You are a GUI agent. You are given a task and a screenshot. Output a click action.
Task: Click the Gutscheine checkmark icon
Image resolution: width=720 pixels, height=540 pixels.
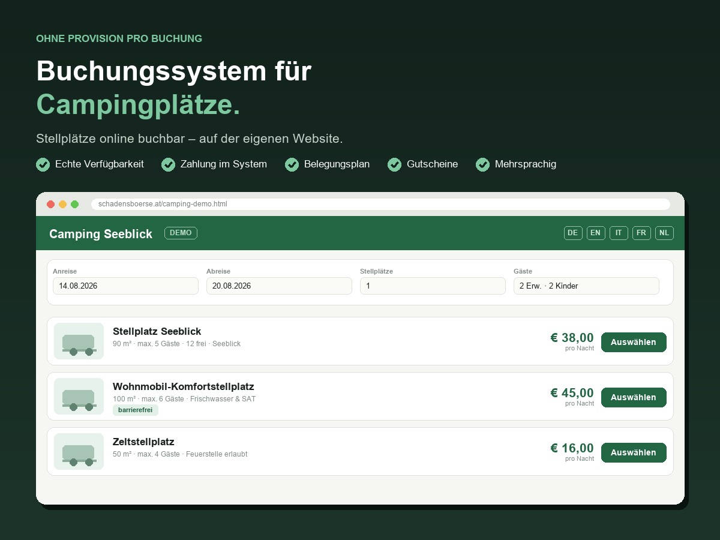point(394,164)
